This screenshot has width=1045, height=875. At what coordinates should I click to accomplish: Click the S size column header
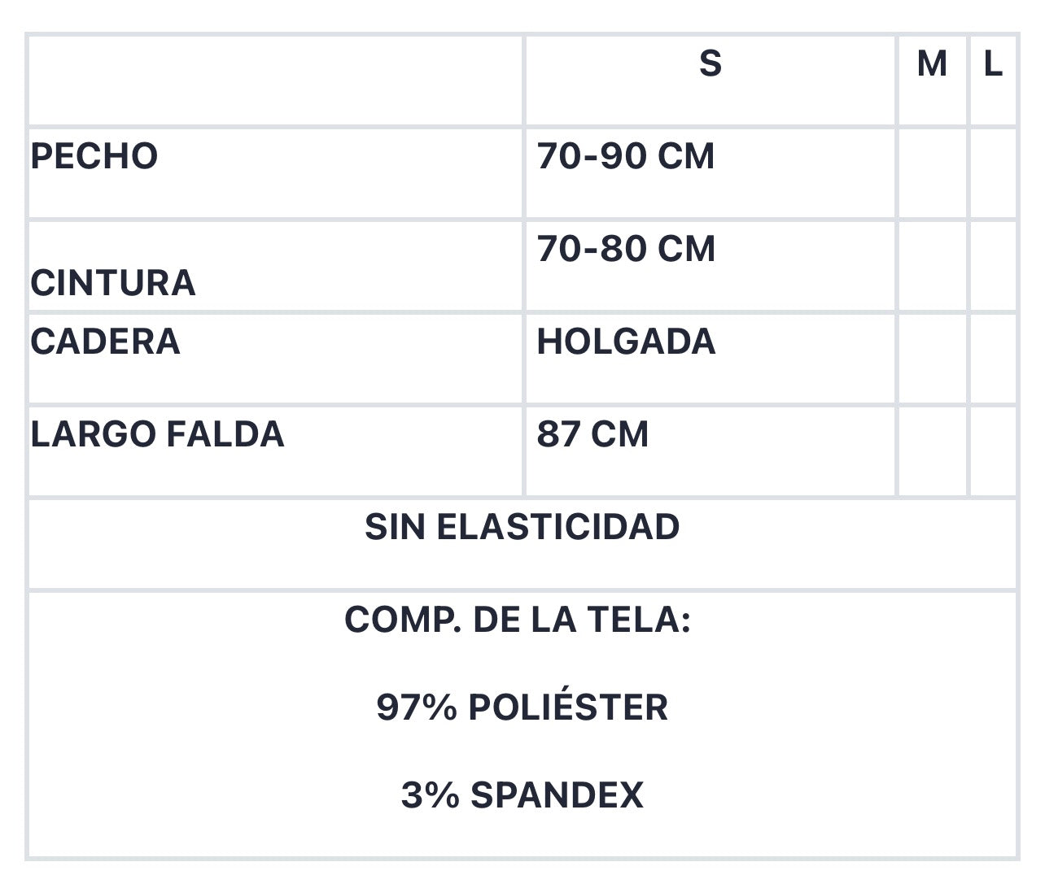pyautogui.click(x=710, y=63)
